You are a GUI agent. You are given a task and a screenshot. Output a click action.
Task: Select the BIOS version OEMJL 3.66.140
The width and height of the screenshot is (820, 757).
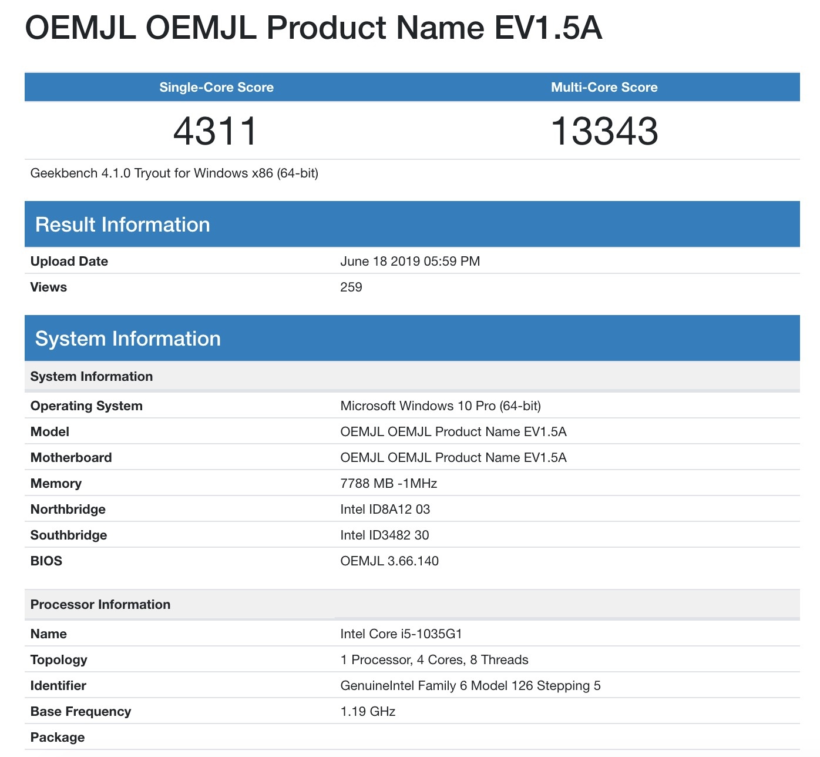pos(389,561)
